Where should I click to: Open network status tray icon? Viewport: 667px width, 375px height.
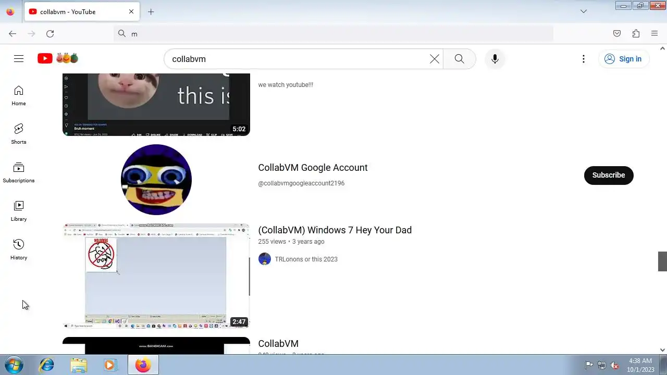pos(602,365)
